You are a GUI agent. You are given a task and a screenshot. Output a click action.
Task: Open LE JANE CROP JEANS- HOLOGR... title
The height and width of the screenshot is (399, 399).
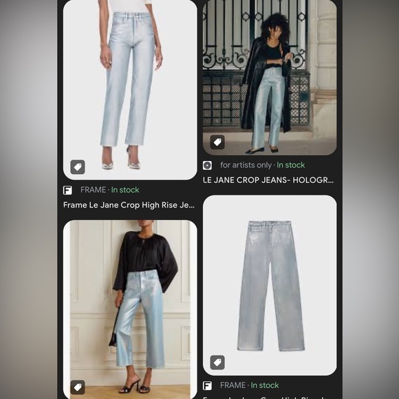268,180
